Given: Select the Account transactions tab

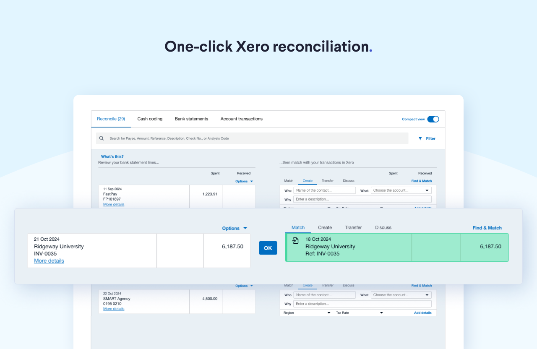Looking at the screenshot, I should pos(241,119).
